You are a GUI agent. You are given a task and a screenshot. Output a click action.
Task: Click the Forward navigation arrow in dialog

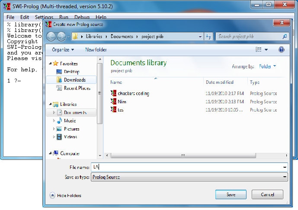[x=61, y=36]
